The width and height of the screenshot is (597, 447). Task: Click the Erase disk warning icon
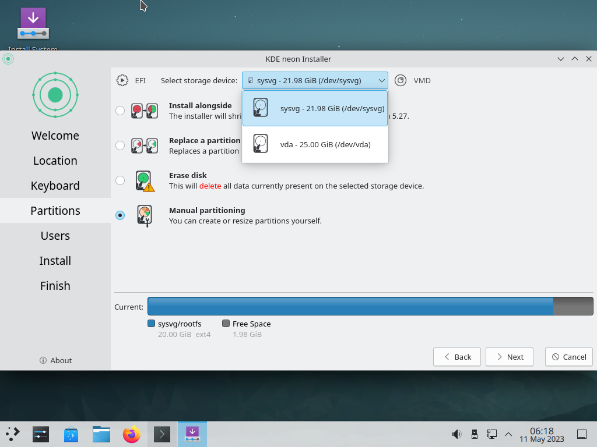point(145,180)
